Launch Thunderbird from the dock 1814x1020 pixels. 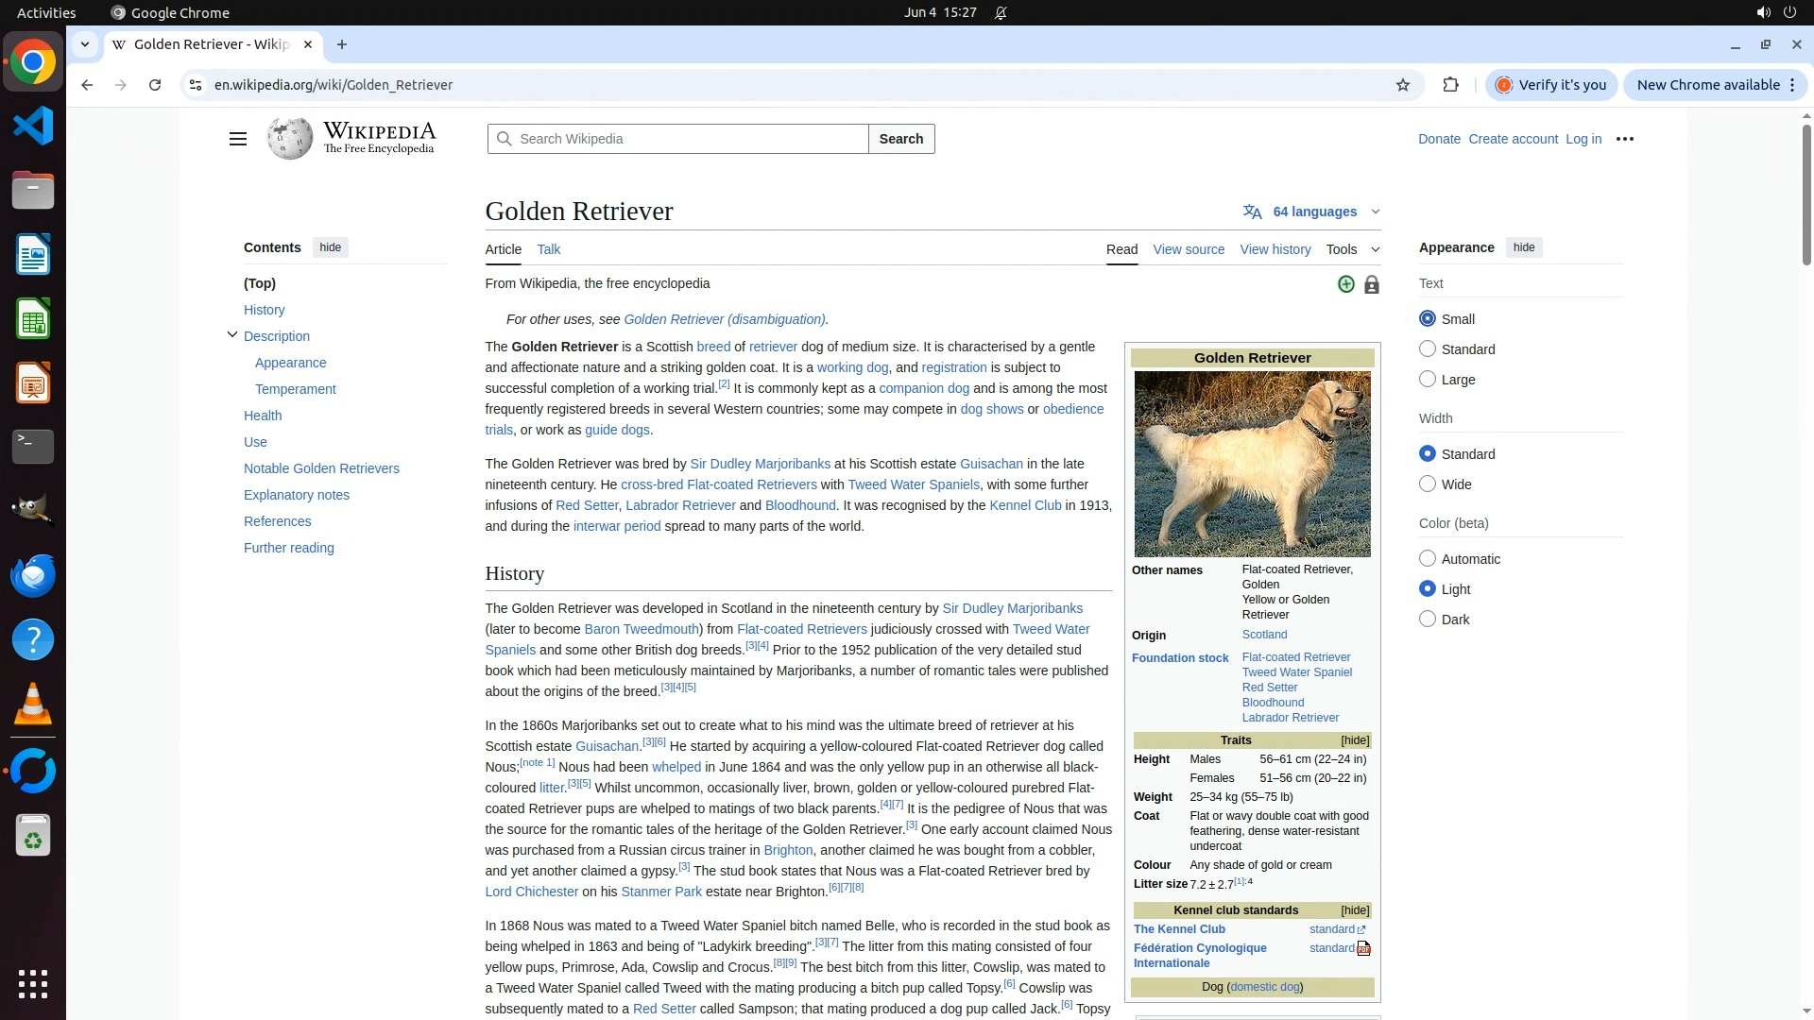click(x=33, y=575)
